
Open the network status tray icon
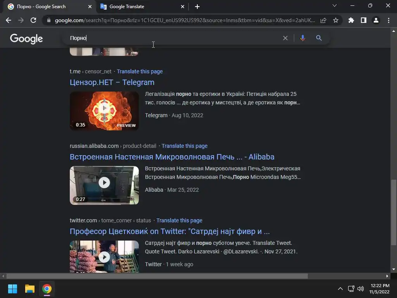point(351,289)
